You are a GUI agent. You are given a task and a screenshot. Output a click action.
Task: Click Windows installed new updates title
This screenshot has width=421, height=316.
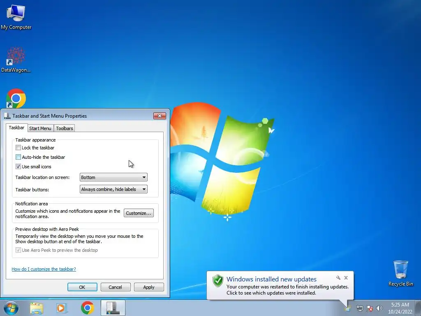point(271,279)
